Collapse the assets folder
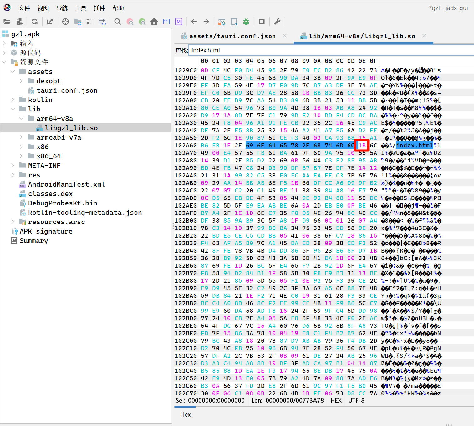The image size is (474, 426). pyautogui.click(x=13, y=72)
